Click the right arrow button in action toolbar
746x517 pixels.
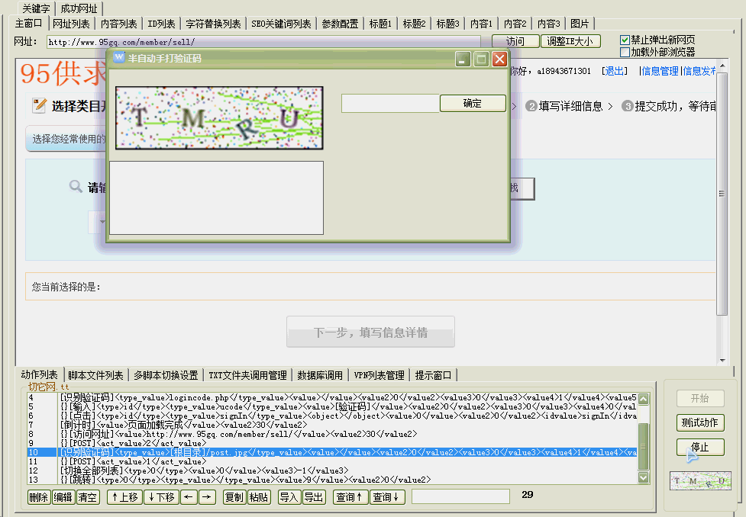click(x=206, y=497)
